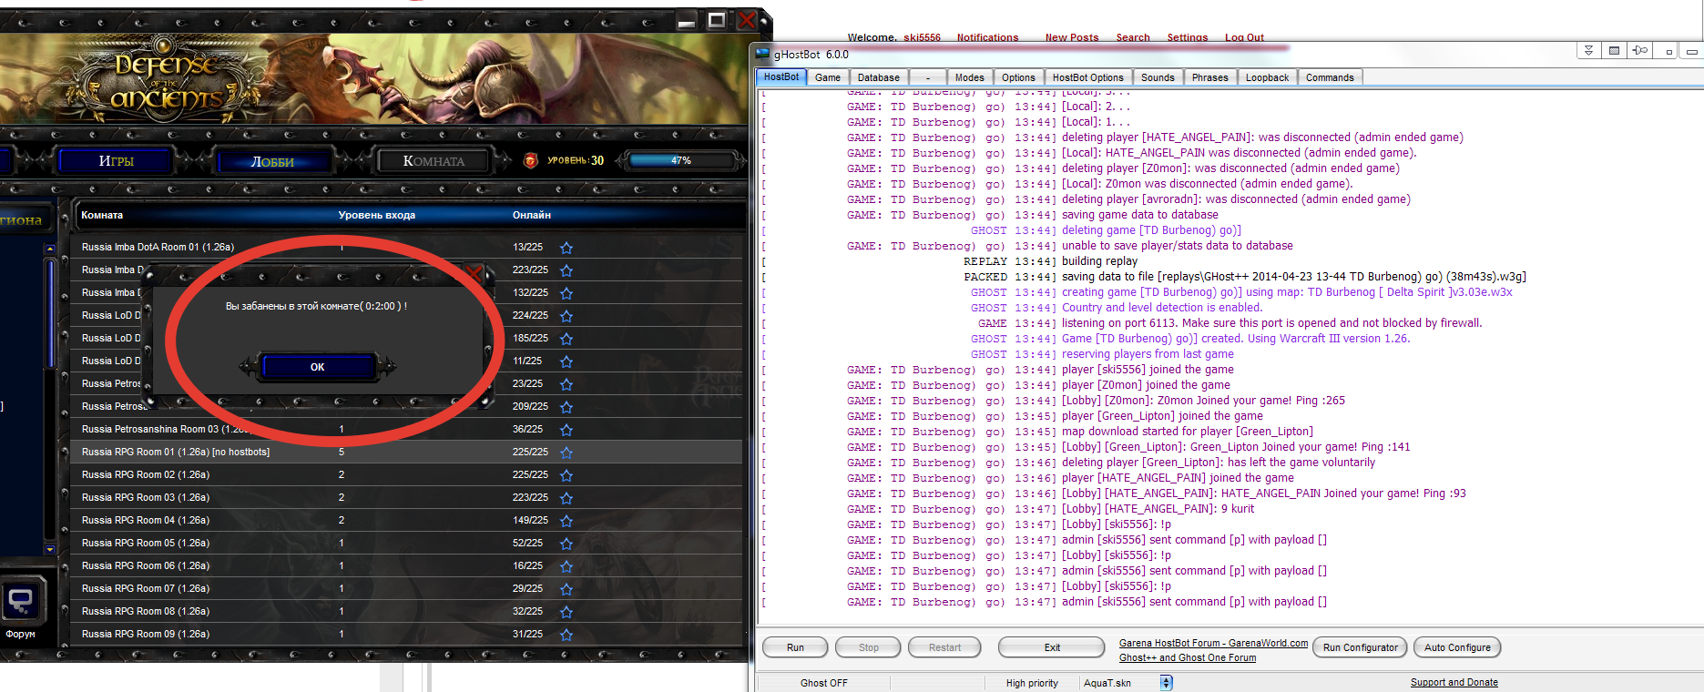Sort rooms by the Уровень входа column header
Screen dimensions: 1704x692
[376, 215]
